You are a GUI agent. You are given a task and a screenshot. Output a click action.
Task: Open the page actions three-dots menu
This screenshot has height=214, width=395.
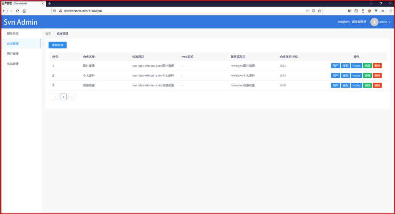pyautogui.click(x=307, y=11)
